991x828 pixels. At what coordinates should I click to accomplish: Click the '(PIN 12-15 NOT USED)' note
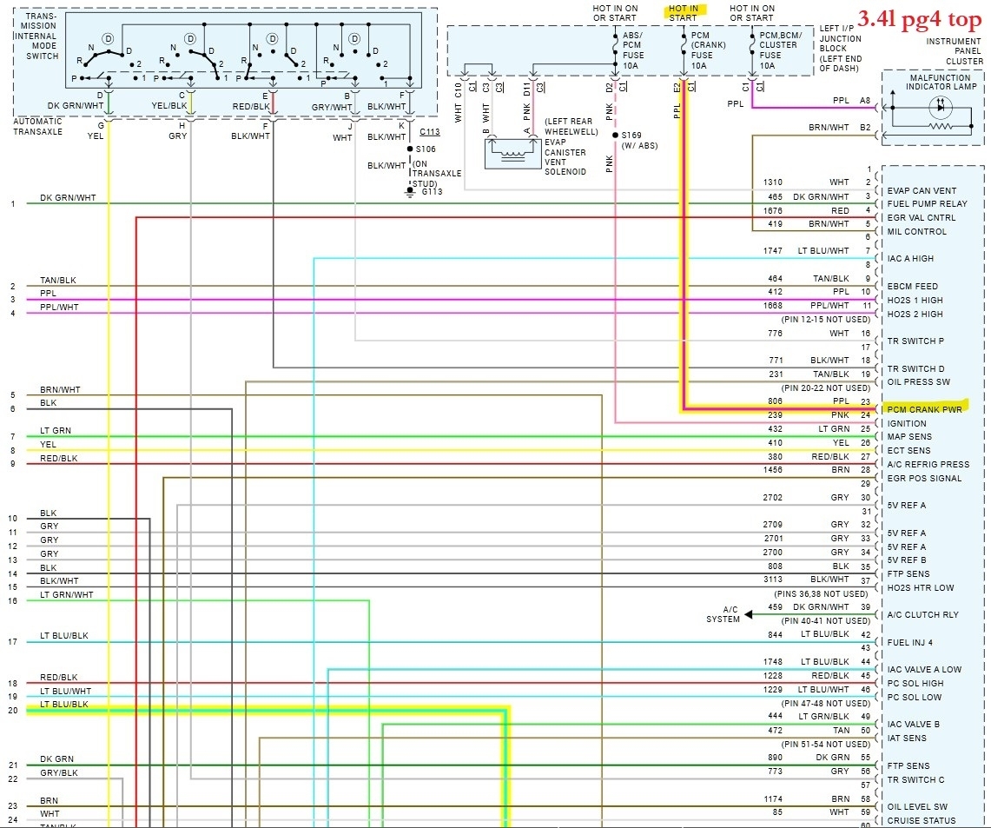(x=825, y=320)
